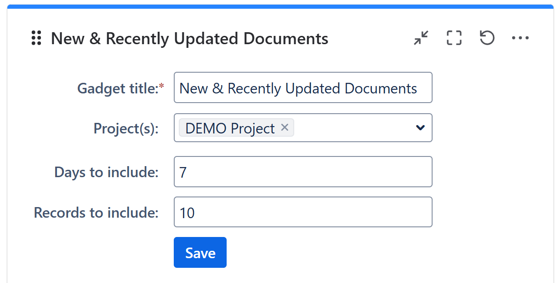559x283 pixels.
Task: Click the "Project(s):" field label
Action: (x=126, y=128)
